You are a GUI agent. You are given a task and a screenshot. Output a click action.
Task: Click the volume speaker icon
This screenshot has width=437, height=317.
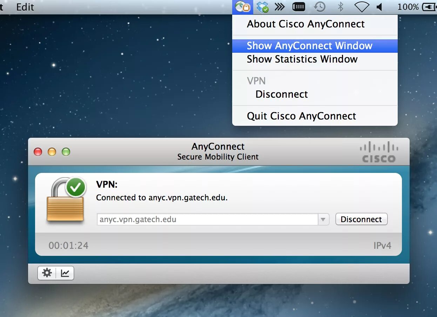379,7
